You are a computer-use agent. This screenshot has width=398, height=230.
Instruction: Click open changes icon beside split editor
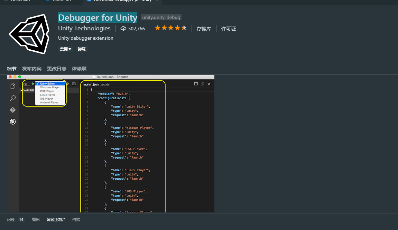(x=203, y=84)
